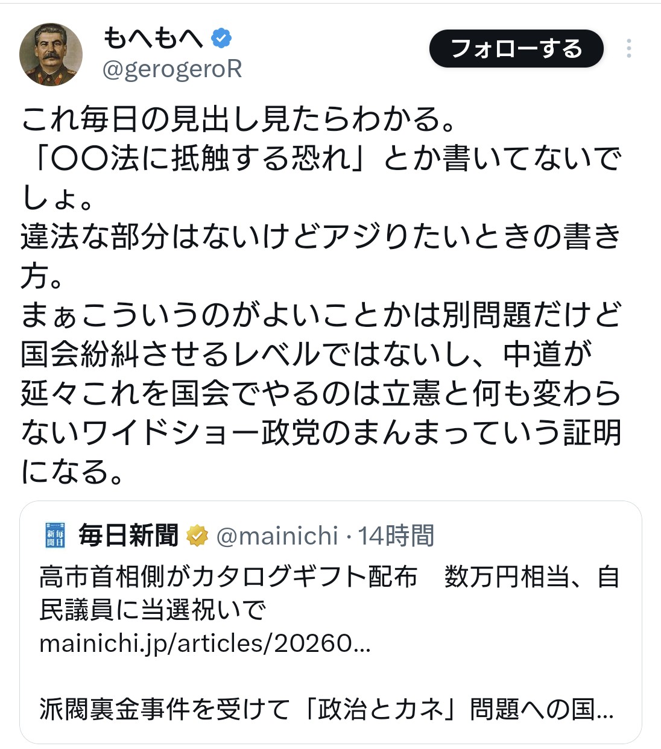
Task: Click the opening line これ毎日の見出し見たらわかる
Action: pyautogui.click(x=238, y=119)
